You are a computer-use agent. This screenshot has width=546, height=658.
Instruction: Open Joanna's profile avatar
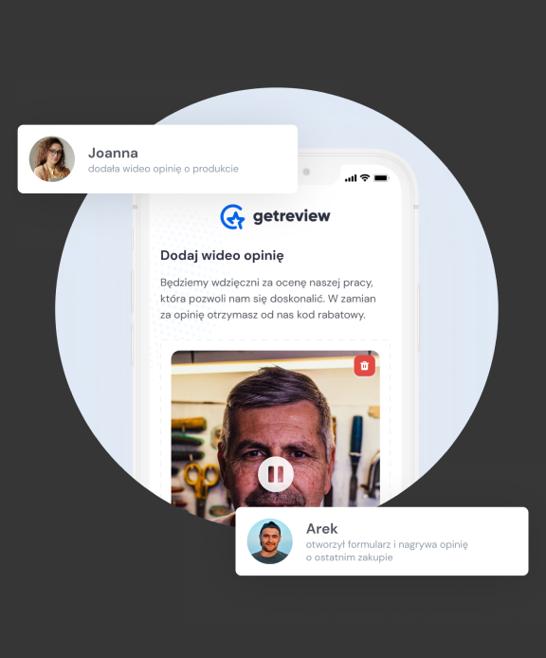52,159
